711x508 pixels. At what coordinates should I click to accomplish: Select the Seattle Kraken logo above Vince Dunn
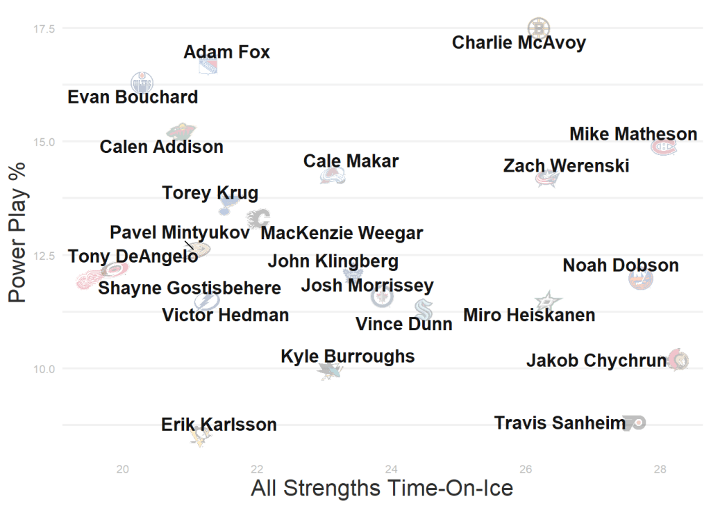423,309
